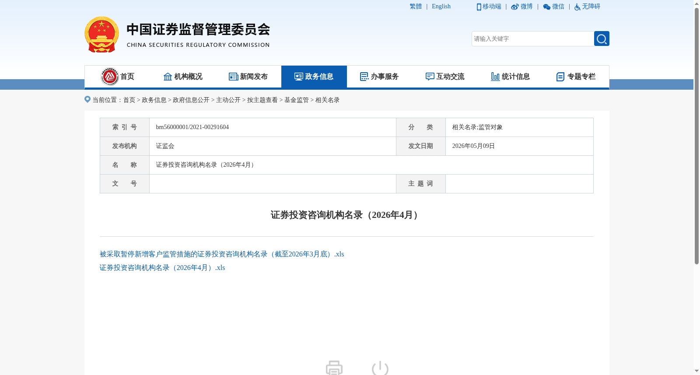Open the 微博 link

click(x=527, y=7)
